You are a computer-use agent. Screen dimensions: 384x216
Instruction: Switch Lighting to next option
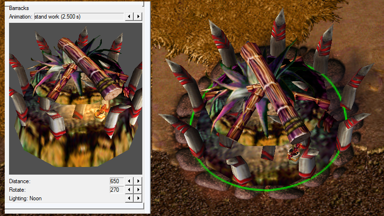click(138, 198)
